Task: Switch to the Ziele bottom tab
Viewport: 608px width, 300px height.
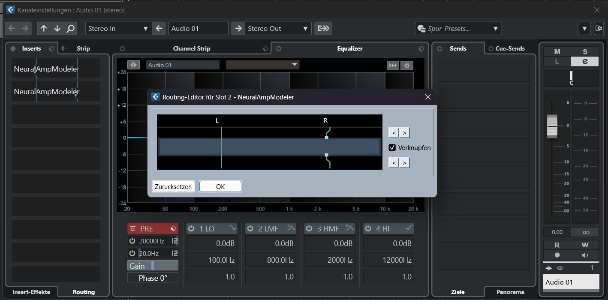Action: tap(458, 292)
